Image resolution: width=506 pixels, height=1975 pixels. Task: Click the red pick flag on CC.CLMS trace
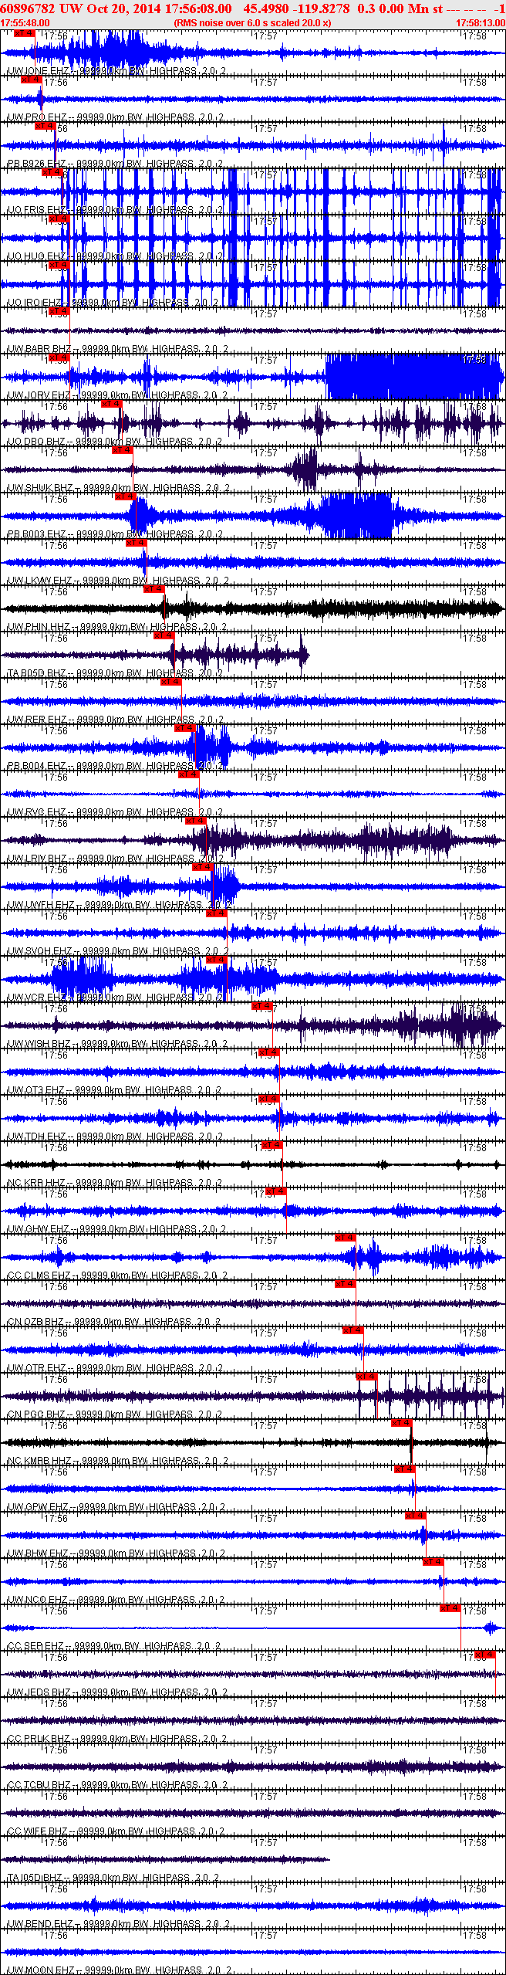[x=345, y=1238]
